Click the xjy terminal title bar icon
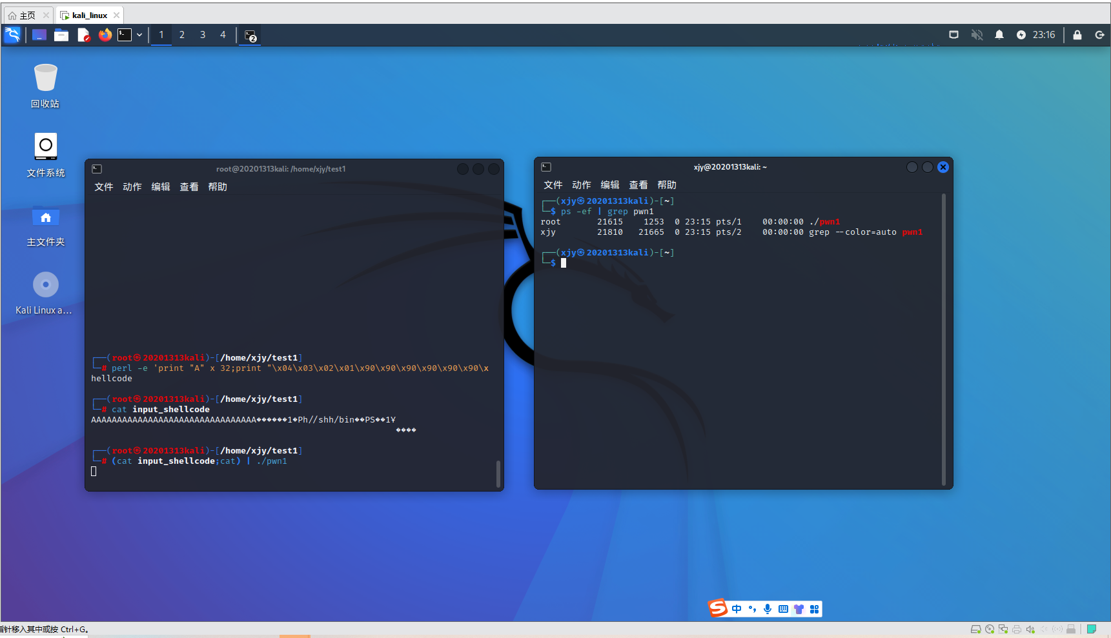Image resolution: width=1111 pixels, height=638 pixels. pos(546,167)
